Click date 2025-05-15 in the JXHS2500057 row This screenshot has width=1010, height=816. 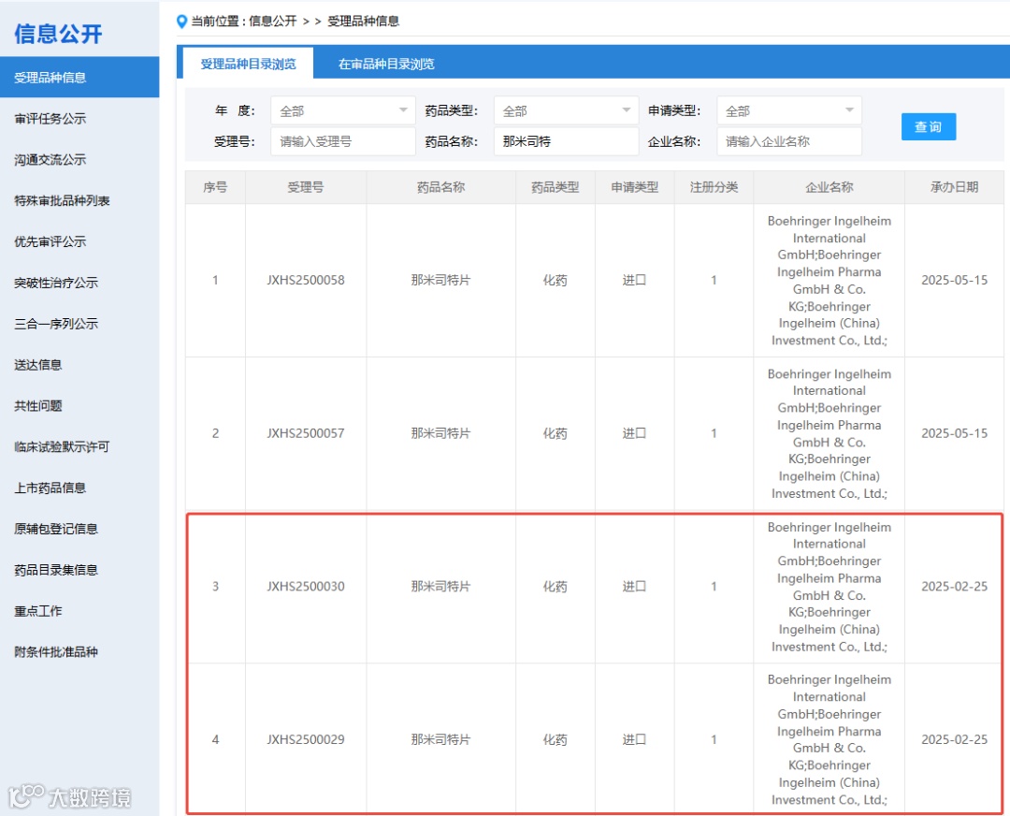pos(954,433)
